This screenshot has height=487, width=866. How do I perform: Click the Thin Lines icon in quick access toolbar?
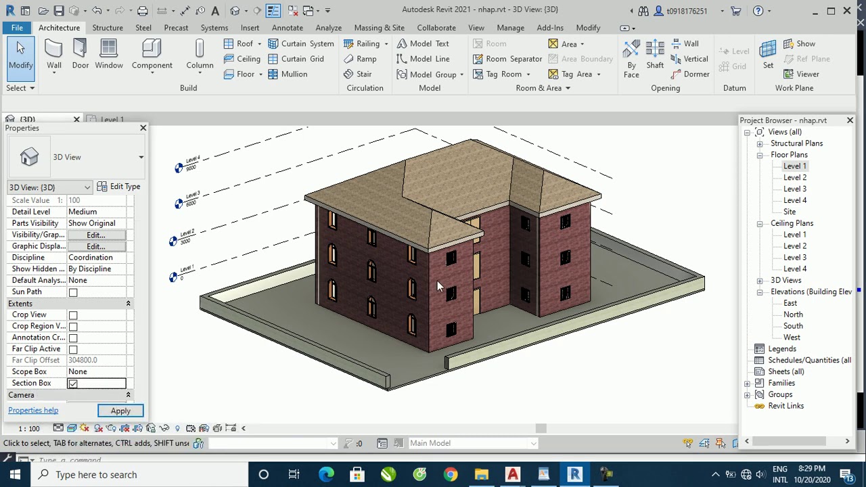(x=273, y=11)
